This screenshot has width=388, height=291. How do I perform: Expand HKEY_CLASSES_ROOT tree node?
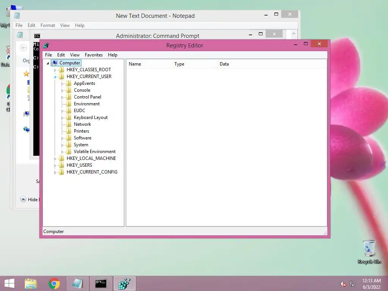[x=55, y=70]
